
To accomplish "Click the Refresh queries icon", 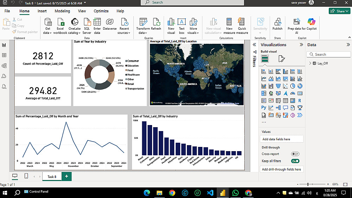I will 156,22.
